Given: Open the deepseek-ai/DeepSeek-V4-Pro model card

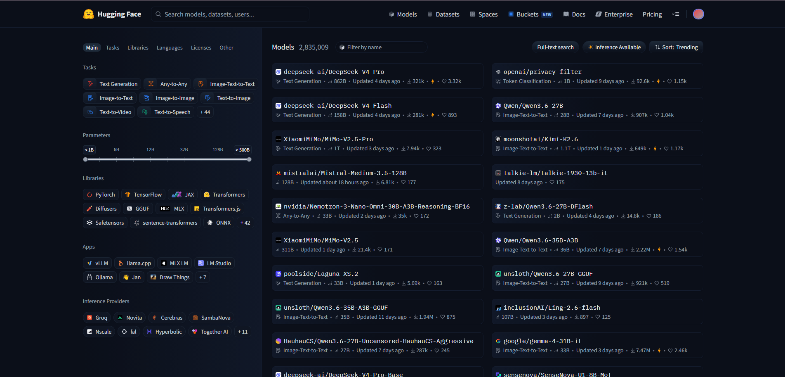Looking at the screenshot, I should click(377, 76).
